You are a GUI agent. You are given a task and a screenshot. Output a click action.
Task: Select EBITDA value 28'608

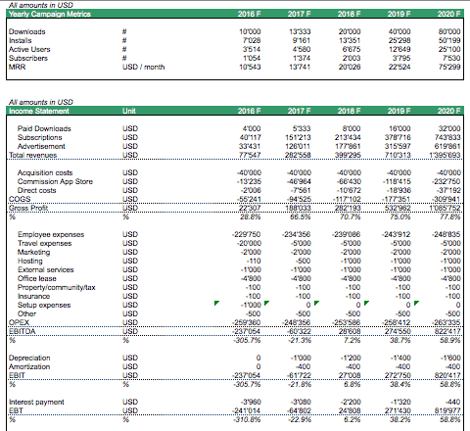(350, 331)
